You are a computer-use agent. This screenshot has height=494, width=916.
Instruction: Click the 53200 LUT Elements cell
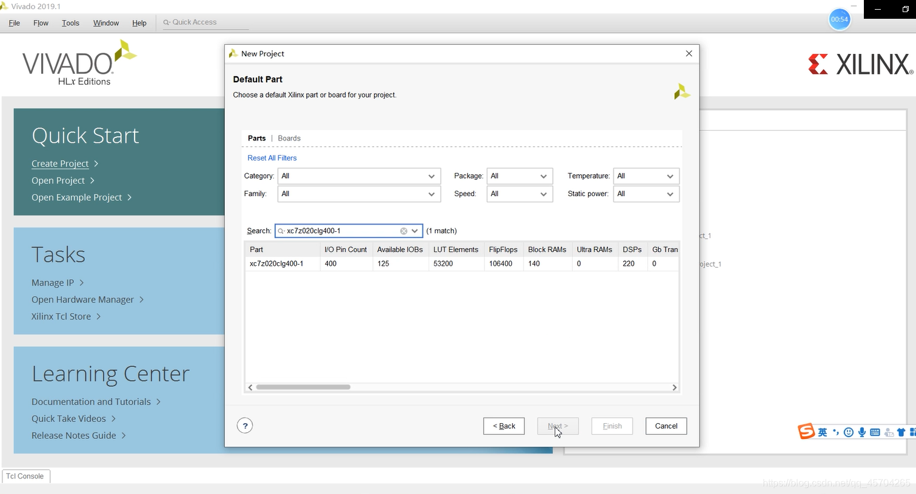456,264
